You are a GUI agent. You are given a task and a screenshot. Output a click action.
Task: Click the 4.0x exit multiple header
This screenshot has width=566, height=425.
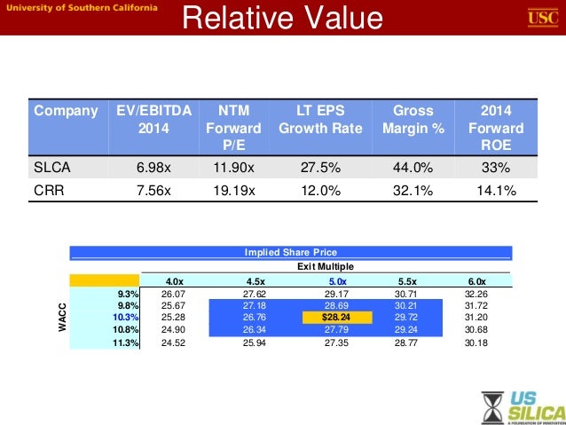coord(175,281)
